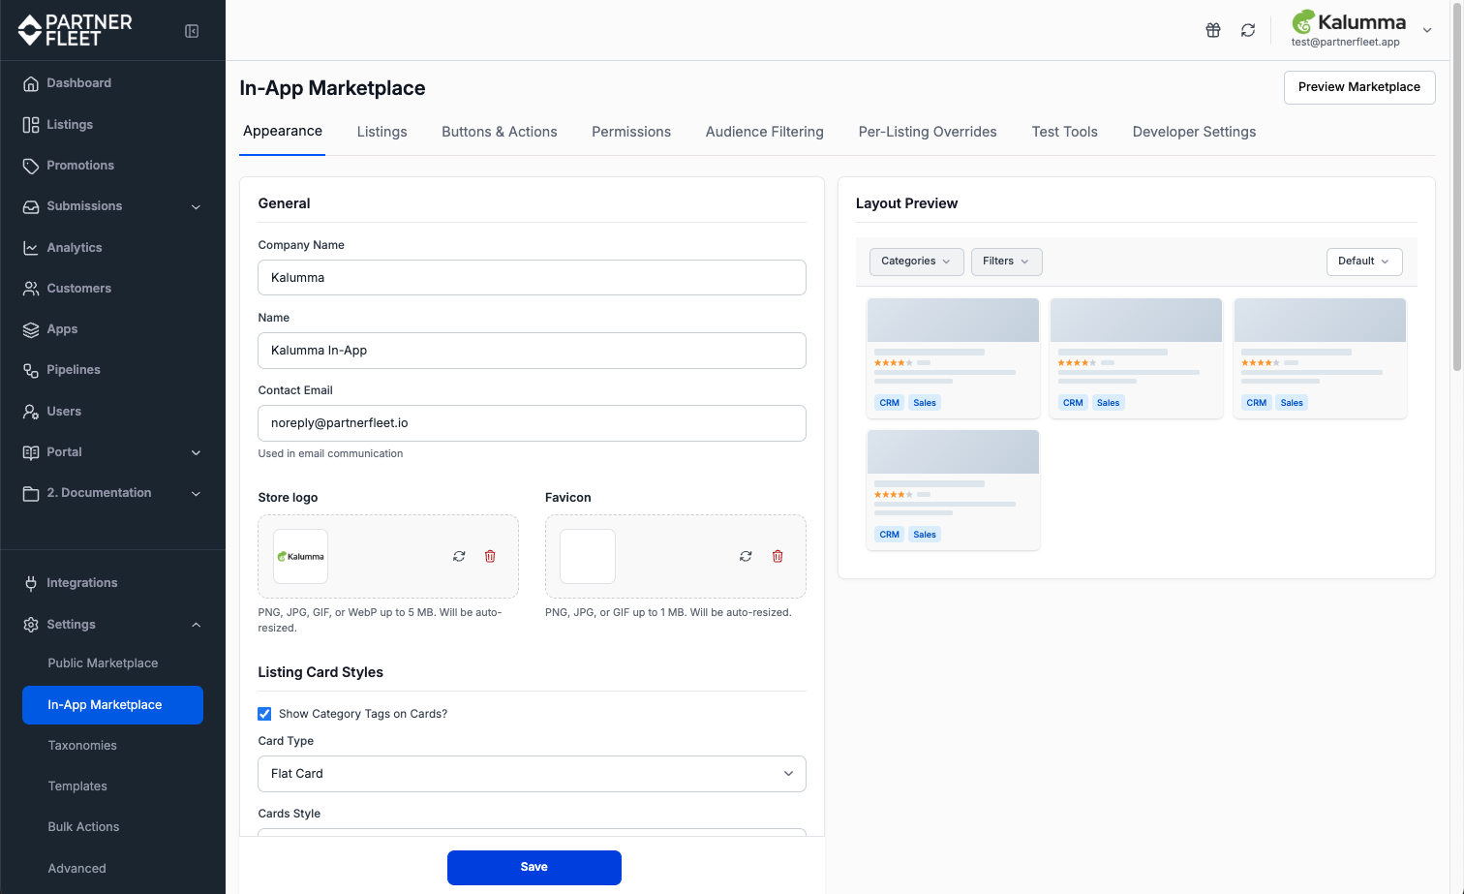Image resolution: width=1464 pixels, height=894 pixels.
Task: Open the Developer Settings tab
Action: pyautogui.click(x=1194, y=132)
